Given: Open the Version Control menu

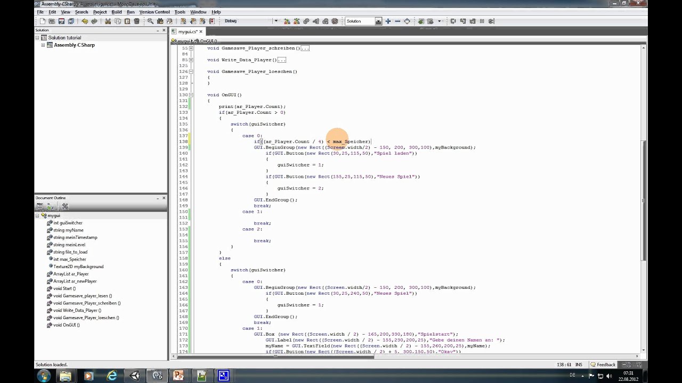Looking at the screenshot, I should click(155, 12).
